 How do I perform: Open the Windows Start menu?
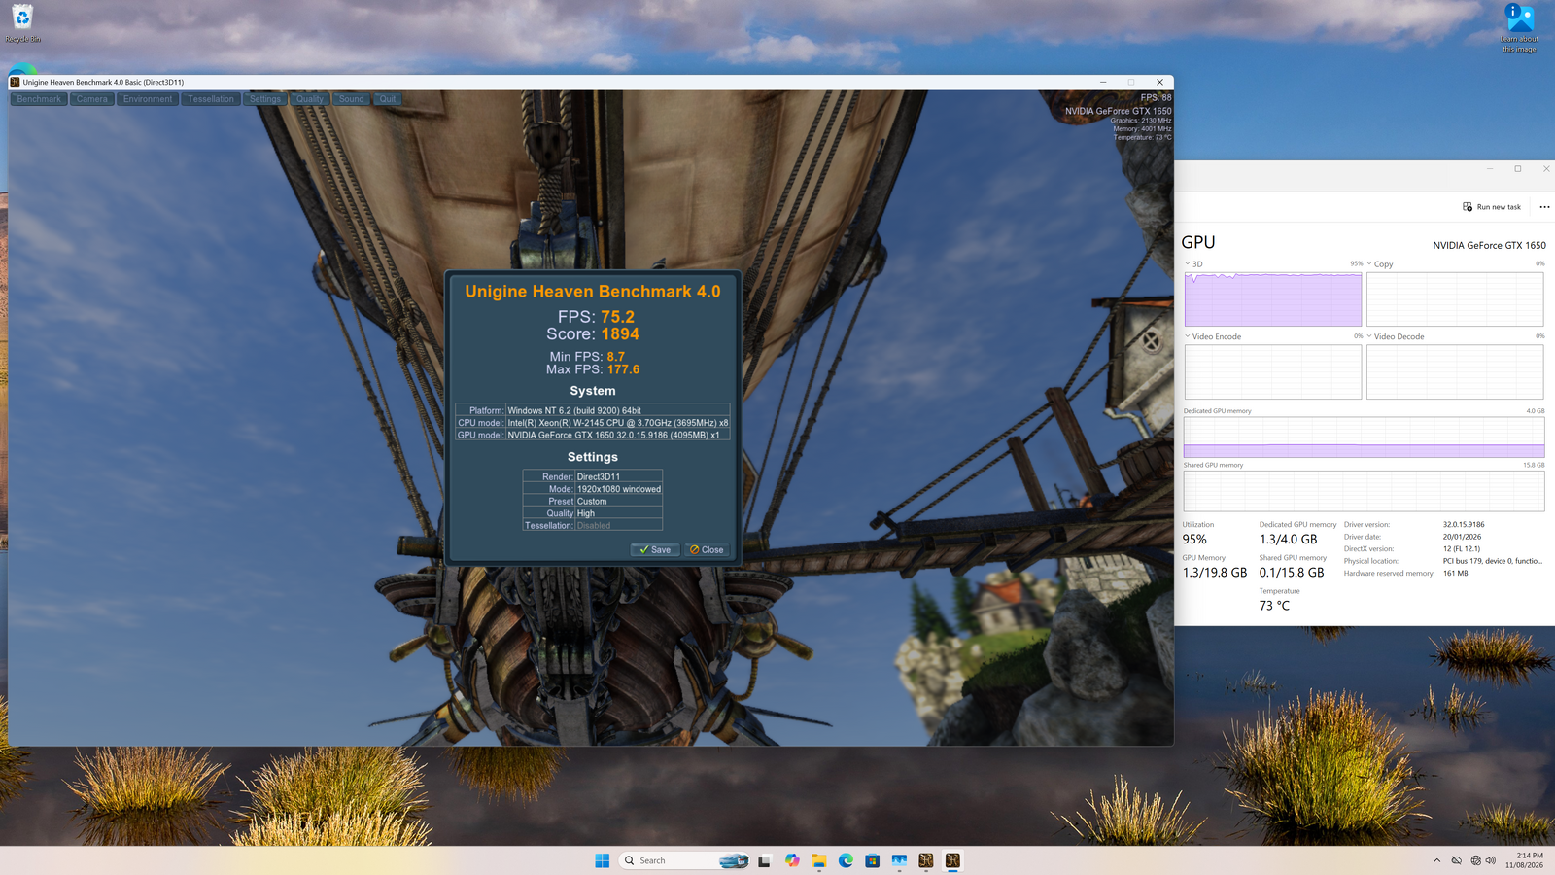602,860
